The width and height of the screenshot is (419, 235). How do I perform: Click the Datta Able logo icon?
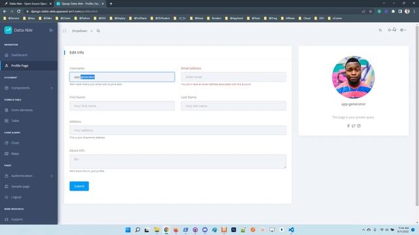tap(8, 30)
